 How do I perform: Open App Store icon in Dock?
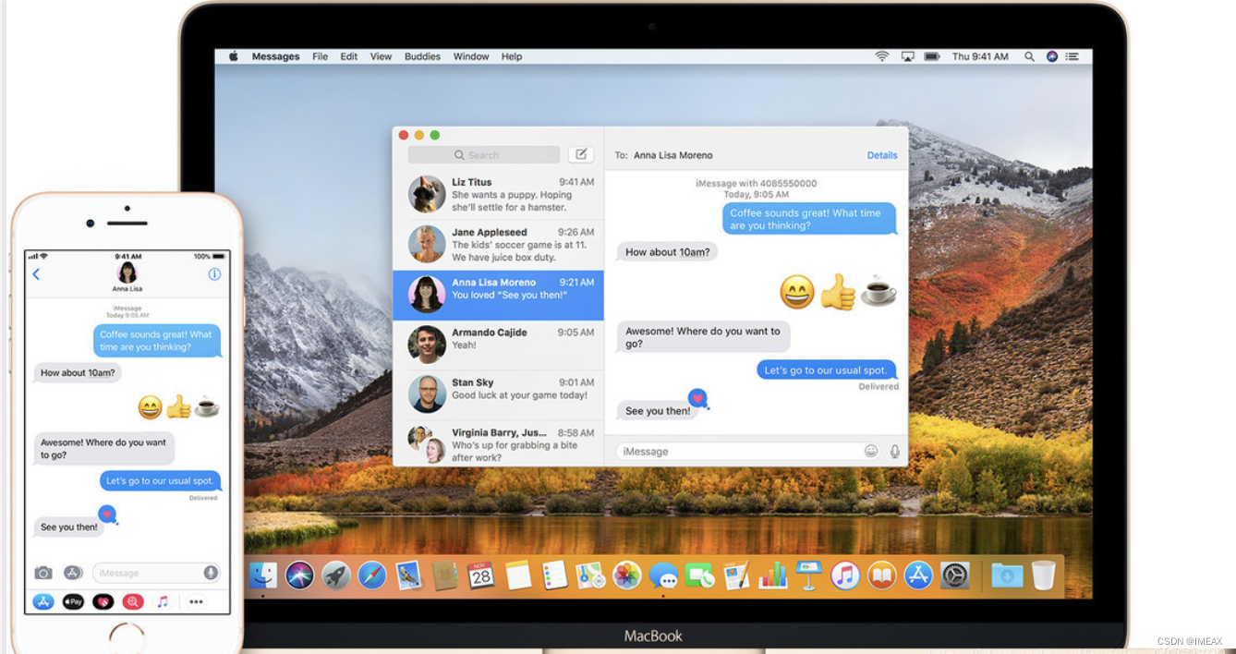(918, 575)
